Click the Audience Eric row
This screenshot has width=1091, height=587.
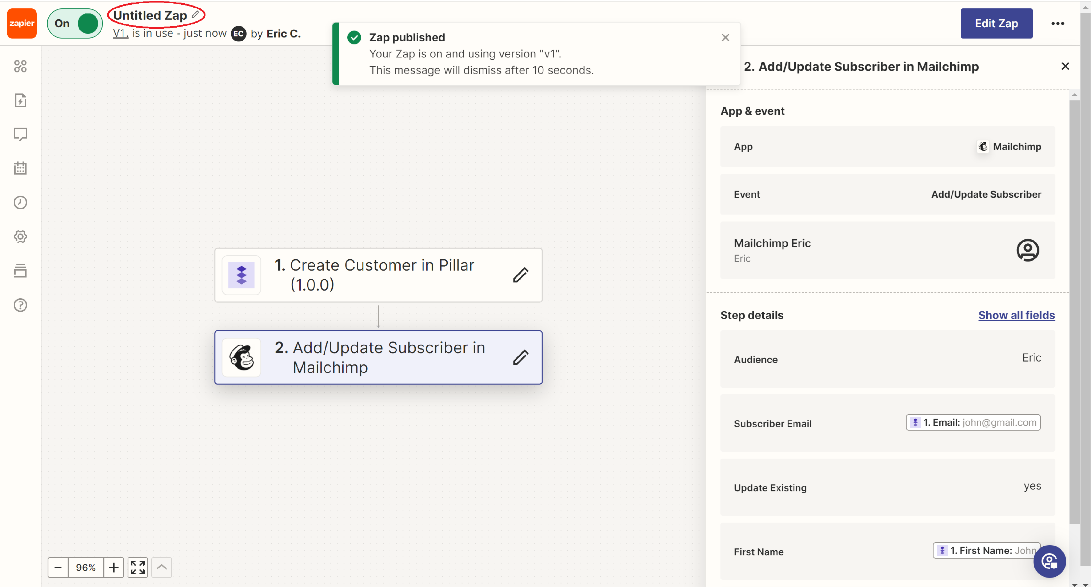click(887, 359)
